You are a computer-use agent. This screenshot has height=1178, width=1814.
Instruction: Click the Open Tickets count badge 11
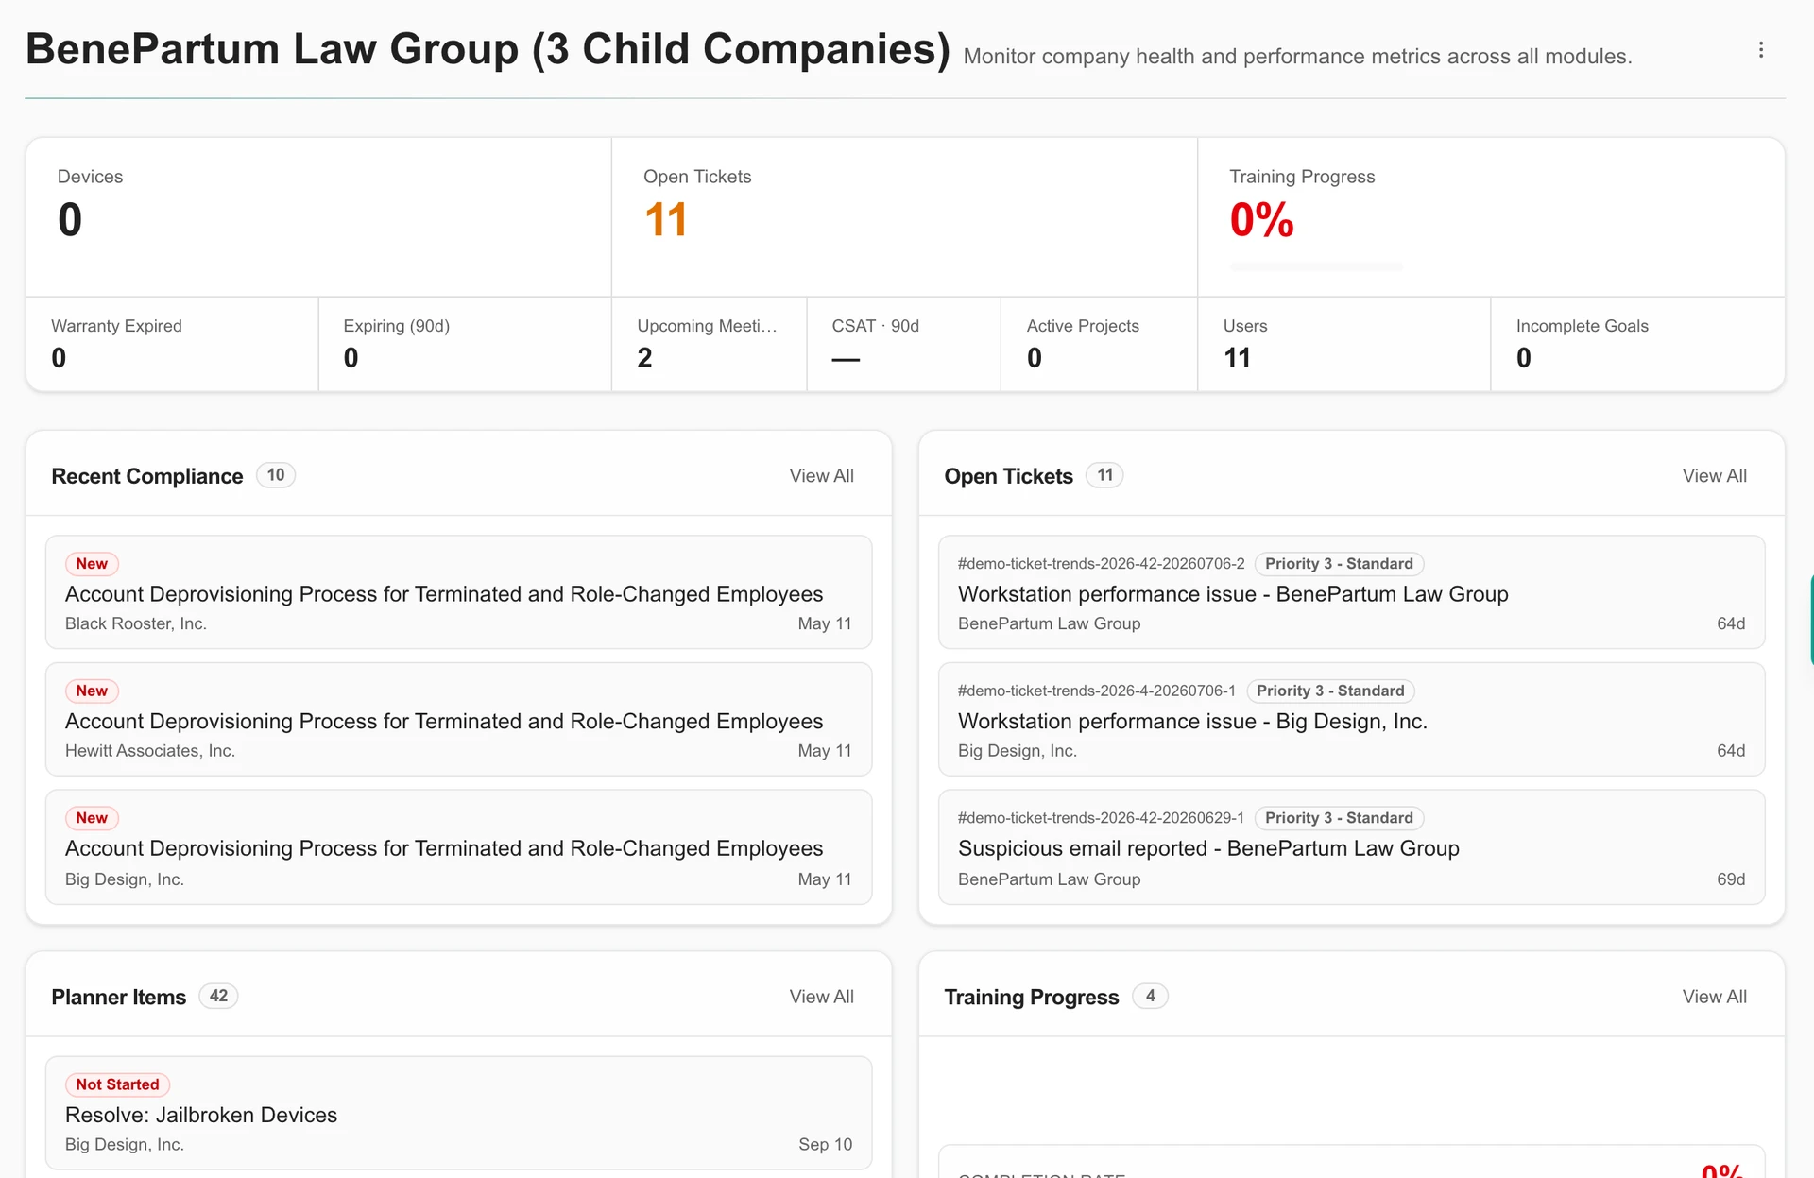(x=1104, y=475)
